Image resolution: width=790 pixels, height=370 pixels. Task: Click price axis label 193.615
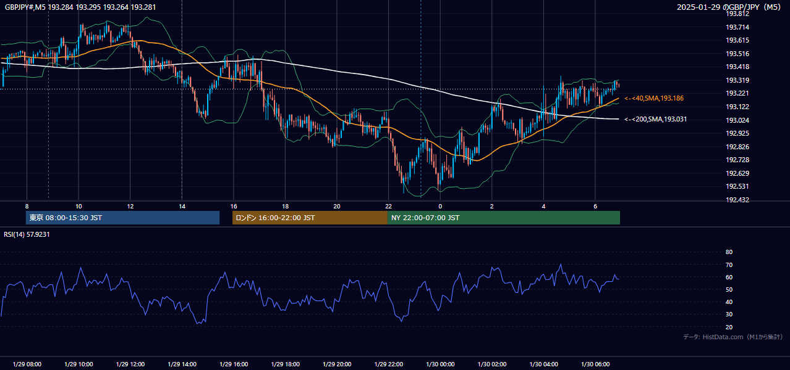[737, 40]
